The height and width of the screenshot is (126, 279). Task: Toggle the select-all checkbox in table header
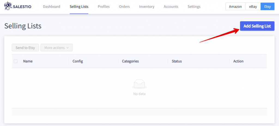point(16,61)
